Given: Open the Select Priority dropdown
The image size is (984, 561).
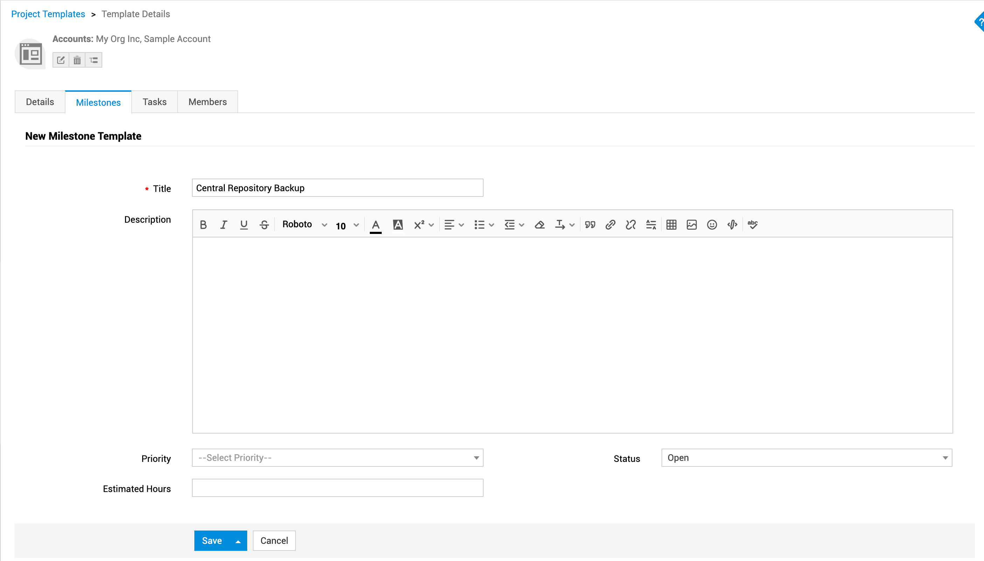Looking at the screenshot, I should click(x=337, y=458).
